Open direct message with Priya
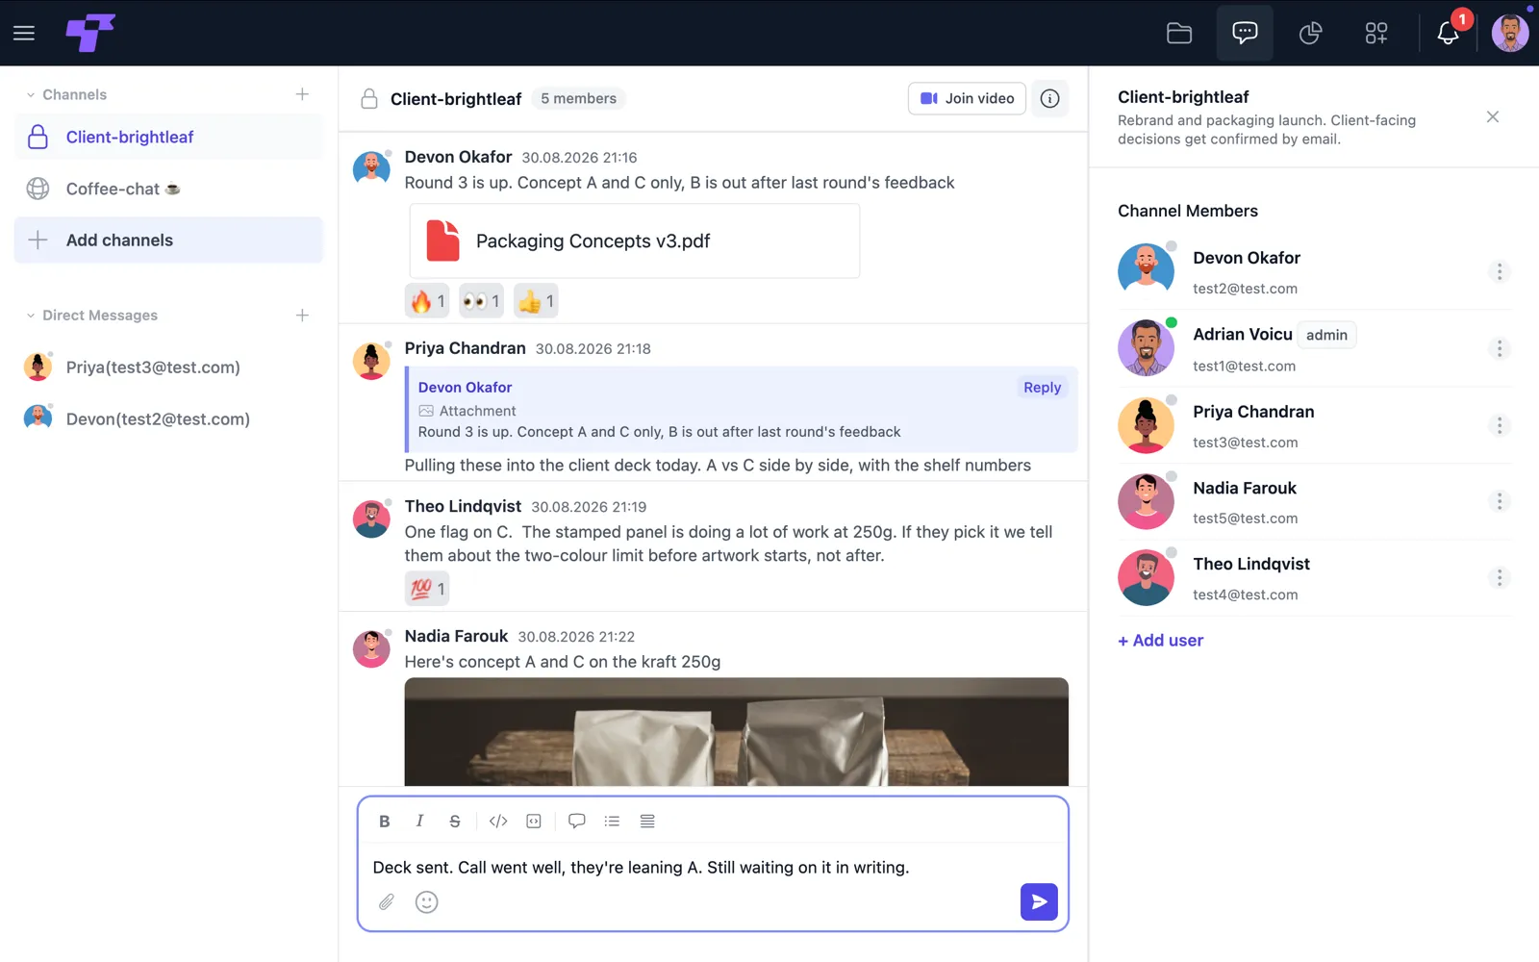 tap(168, 367)
